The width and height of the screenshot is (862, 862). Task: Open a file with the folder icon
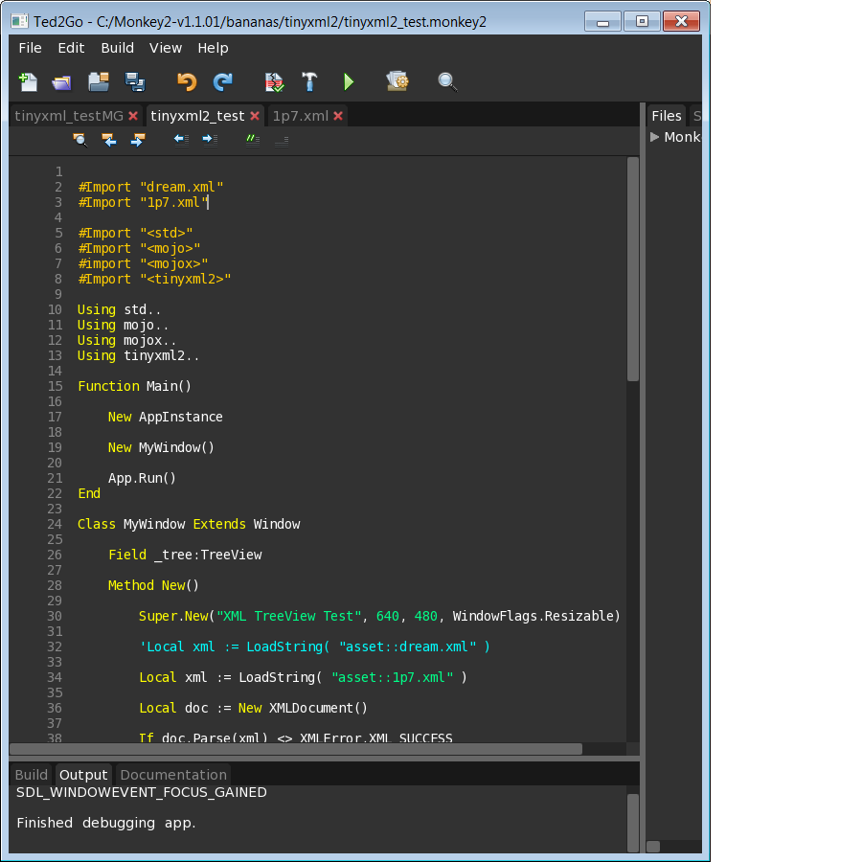pos(62,82)
